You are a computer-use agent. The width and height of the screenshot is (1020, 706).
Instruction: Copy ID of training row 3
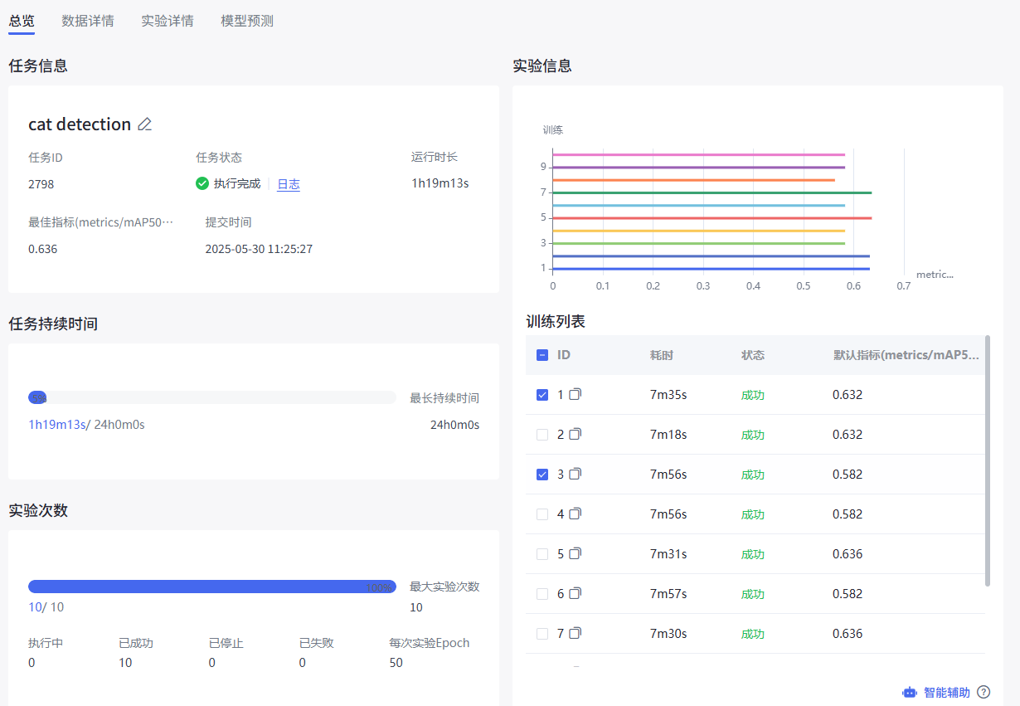coord(575,474)
